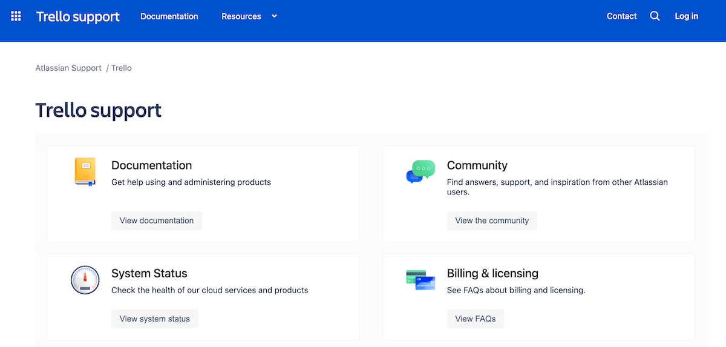The width and height of the screenshot is (726, 347).
Task: Click the search magnifier icon
Action: tap(655, 16)
